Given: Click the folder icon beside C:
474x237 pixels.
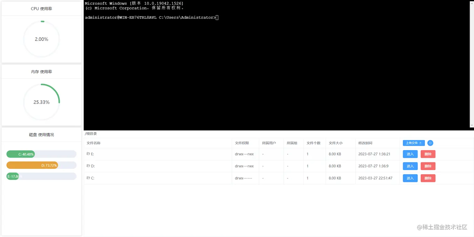Looking at the screenshot, I should pos(88,178).
